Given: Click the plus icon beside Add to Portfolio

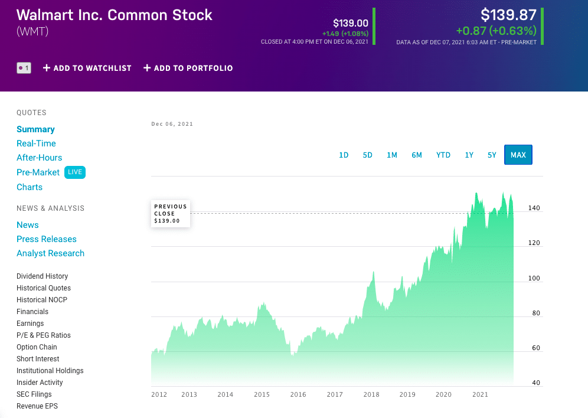Looking at the screenshot, I should (147, 68).
